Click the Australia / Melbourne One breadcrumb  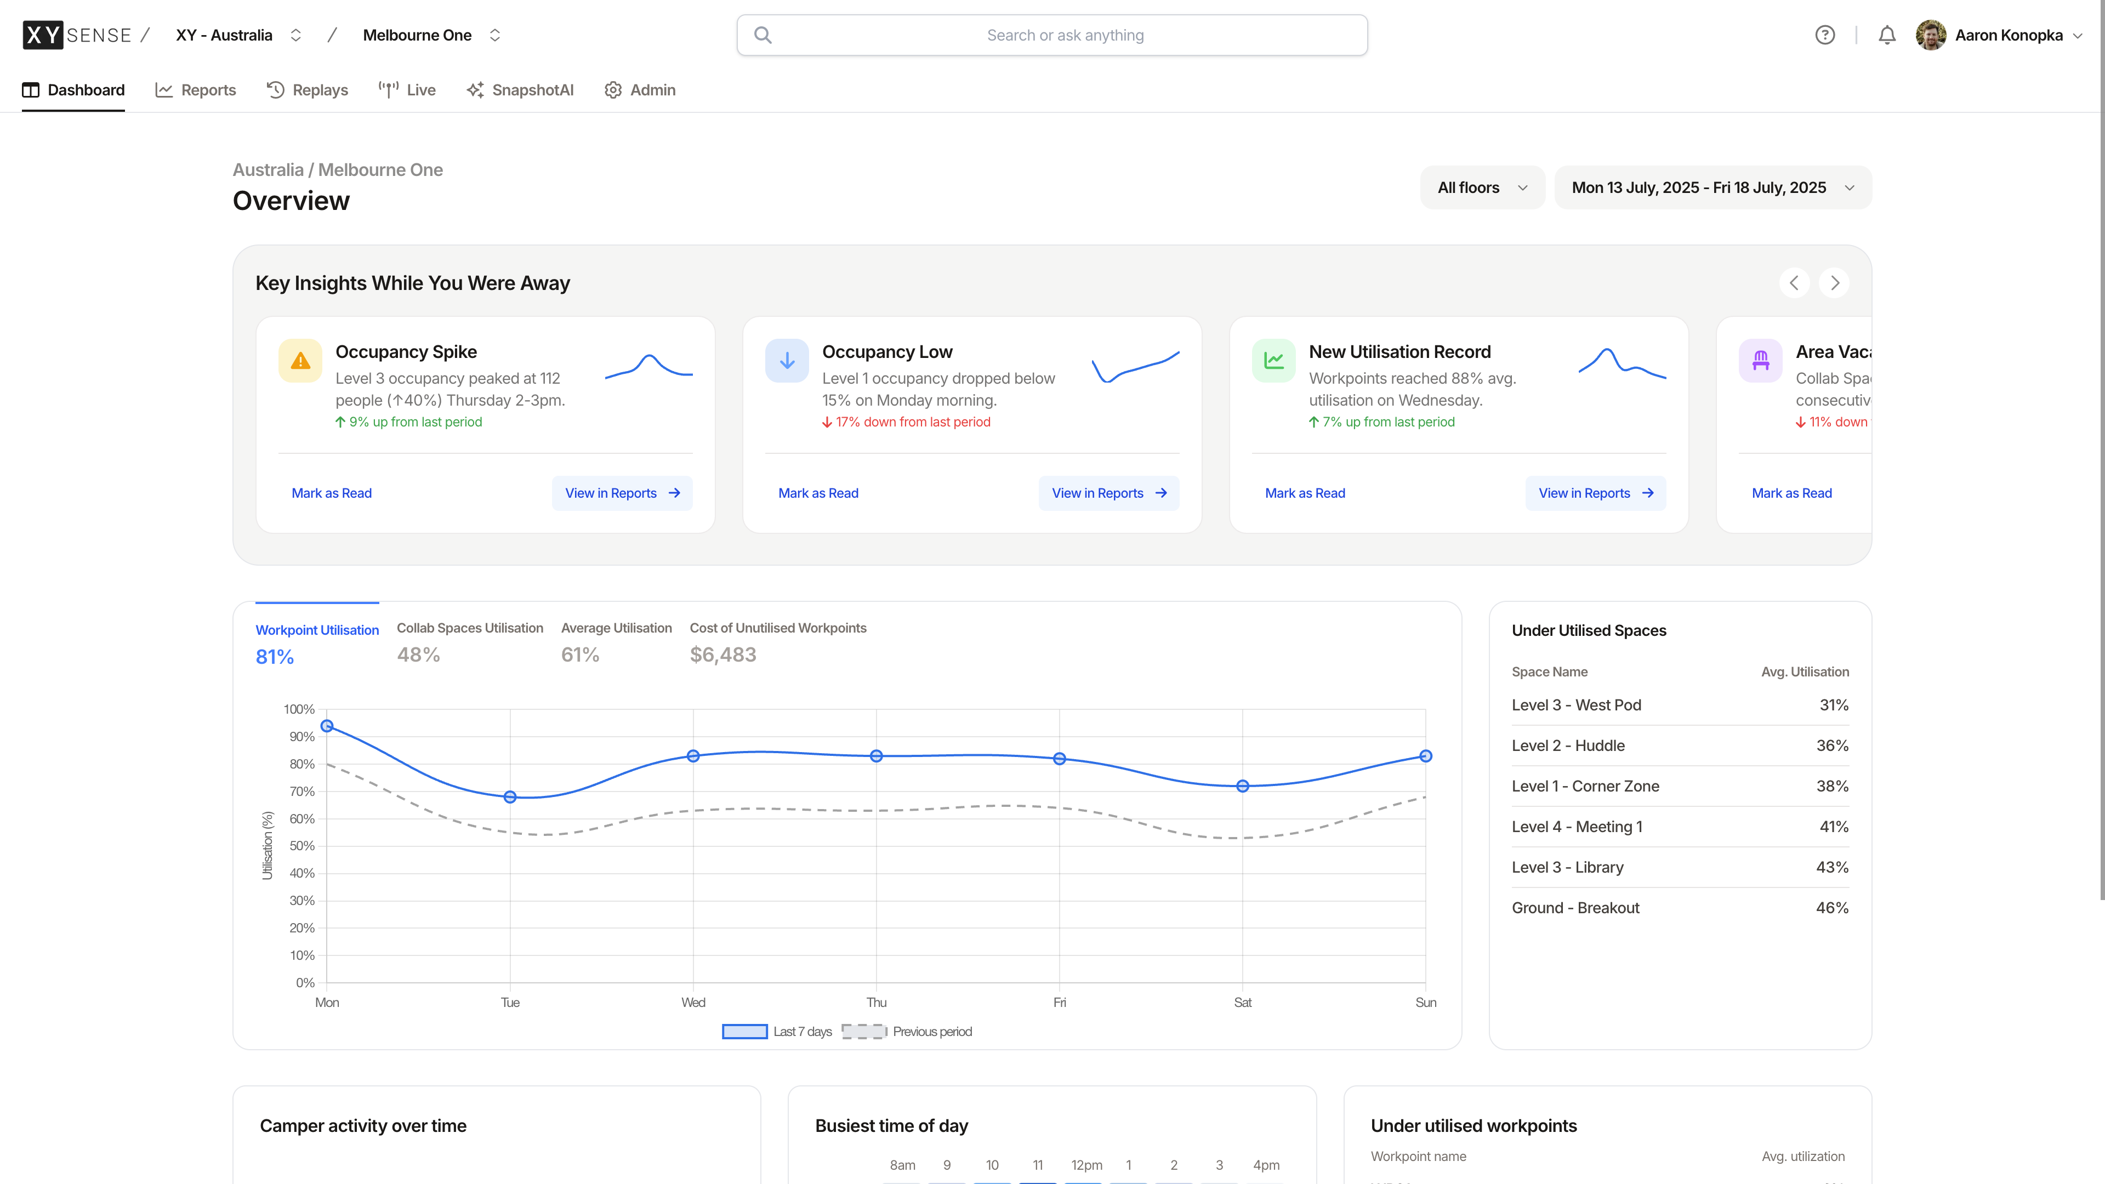[338, 170]
